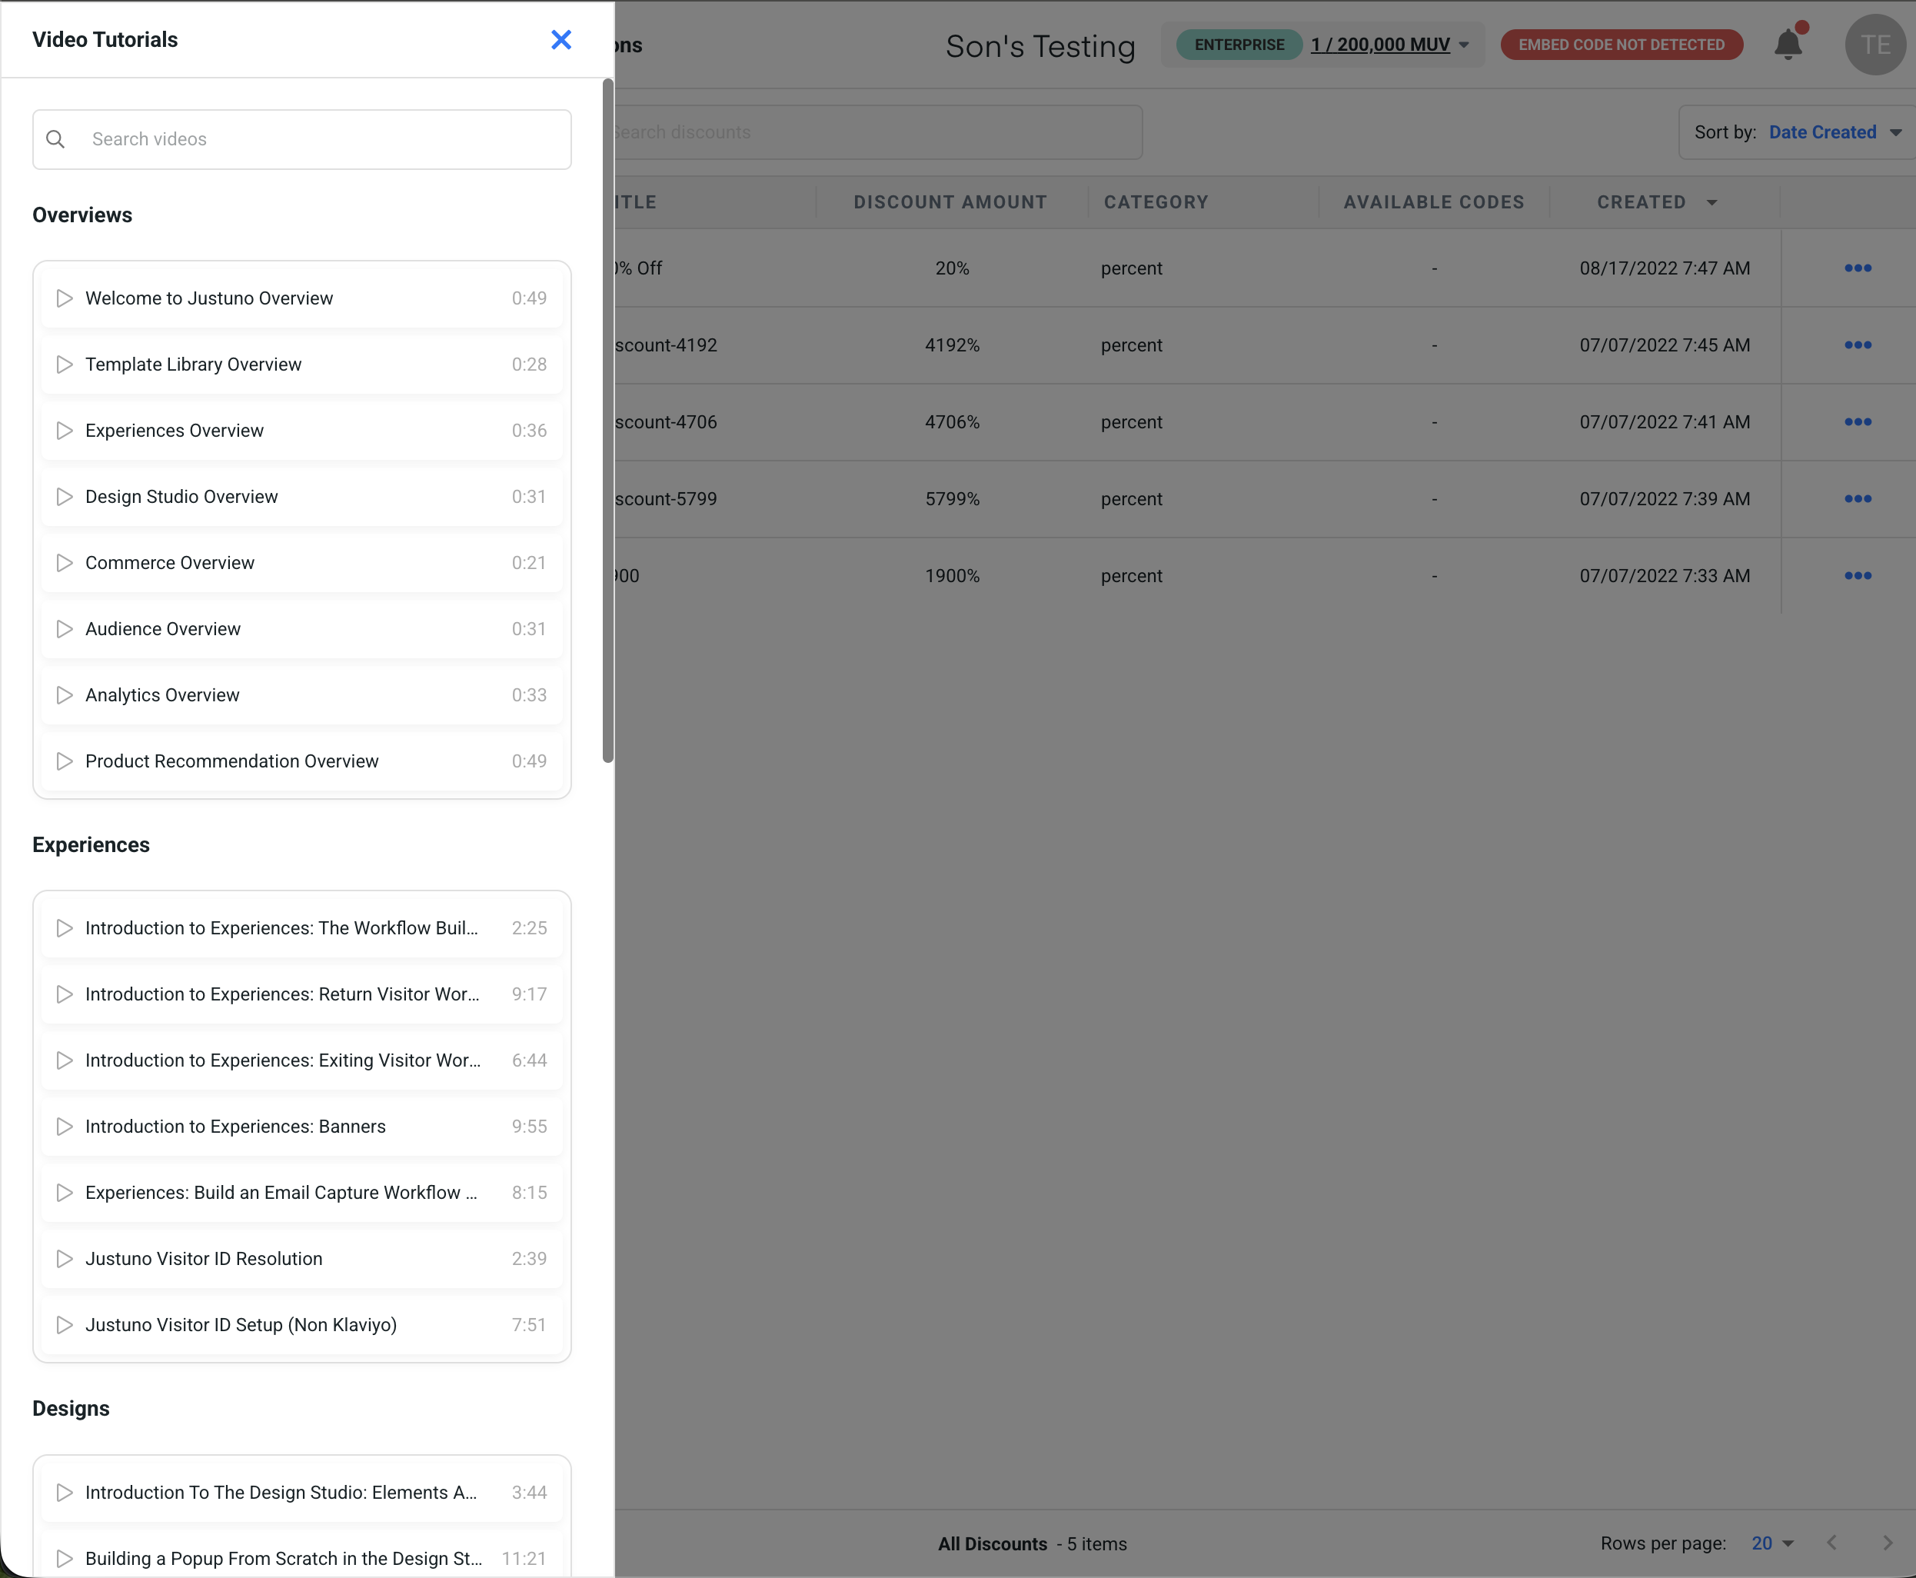Play icon for Justuno Visitor ID Resolution
This screenshot has width=1916, height=1578.
click(x=65, y=1259)
